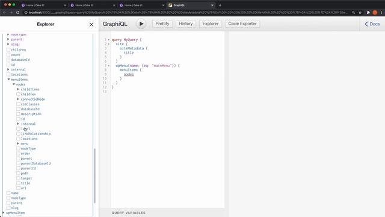The image size is (385, 217).
Task: Check the cssClasses field
Action: [18, 104]
